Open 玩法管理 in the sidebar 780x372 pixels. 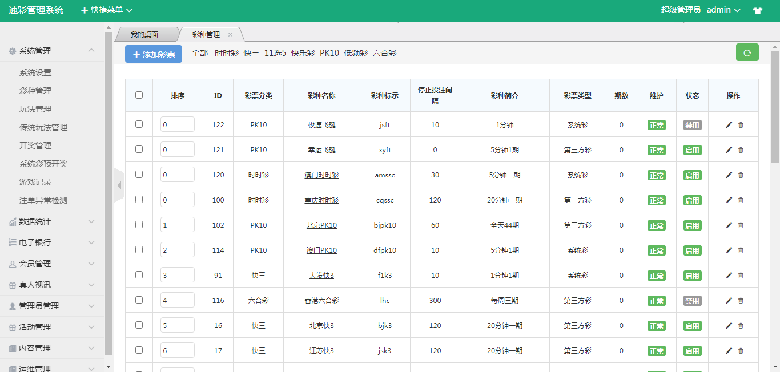click(x=35, y=109)
